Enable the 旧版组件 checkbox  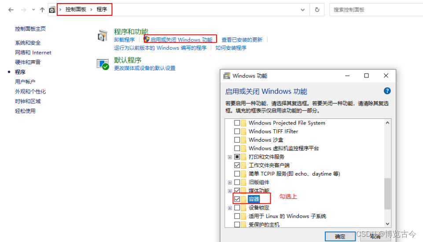[237, 182]
